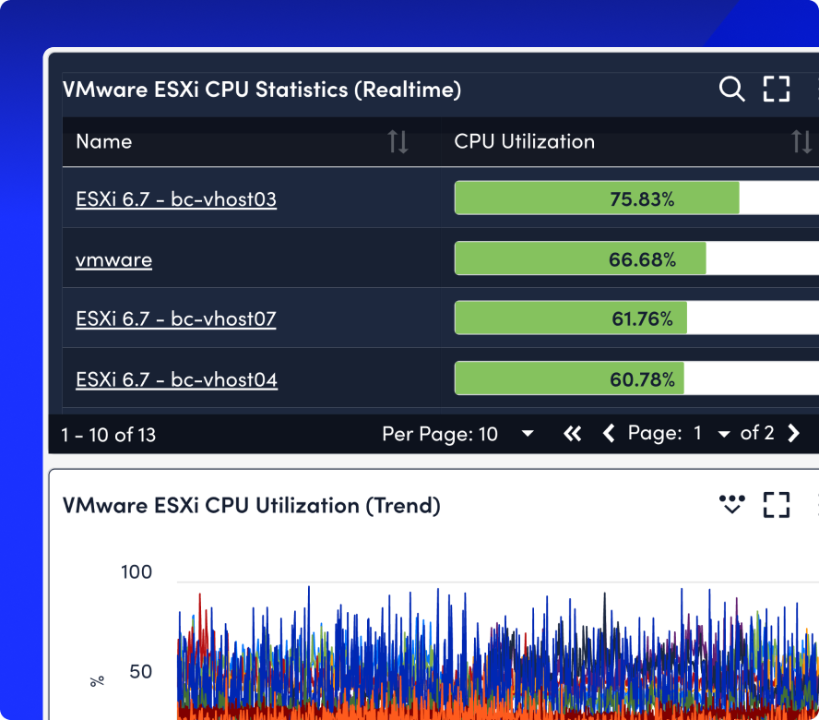
Task: Click the 50 y-axis label
Action: pyautogui.click(x=140, y=671)
